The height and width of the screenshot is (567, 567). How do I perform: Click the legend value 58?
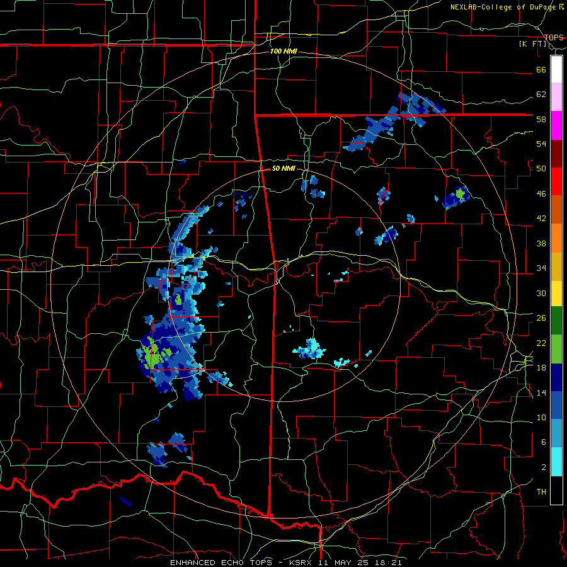point(541,119)
